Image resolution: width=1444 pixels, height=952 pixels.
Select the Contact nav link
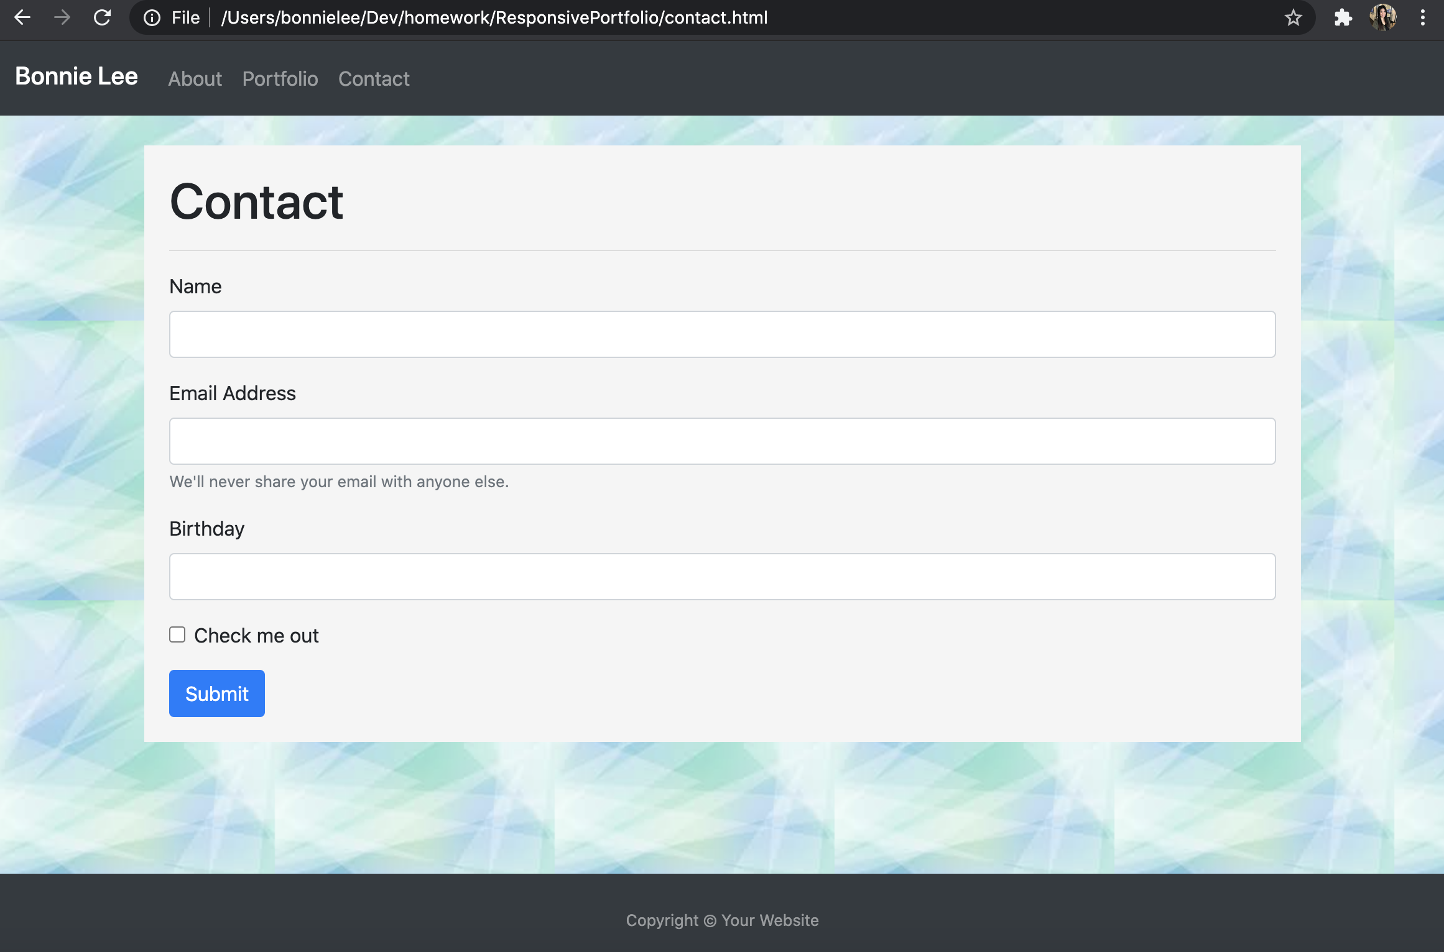[374, 78]
